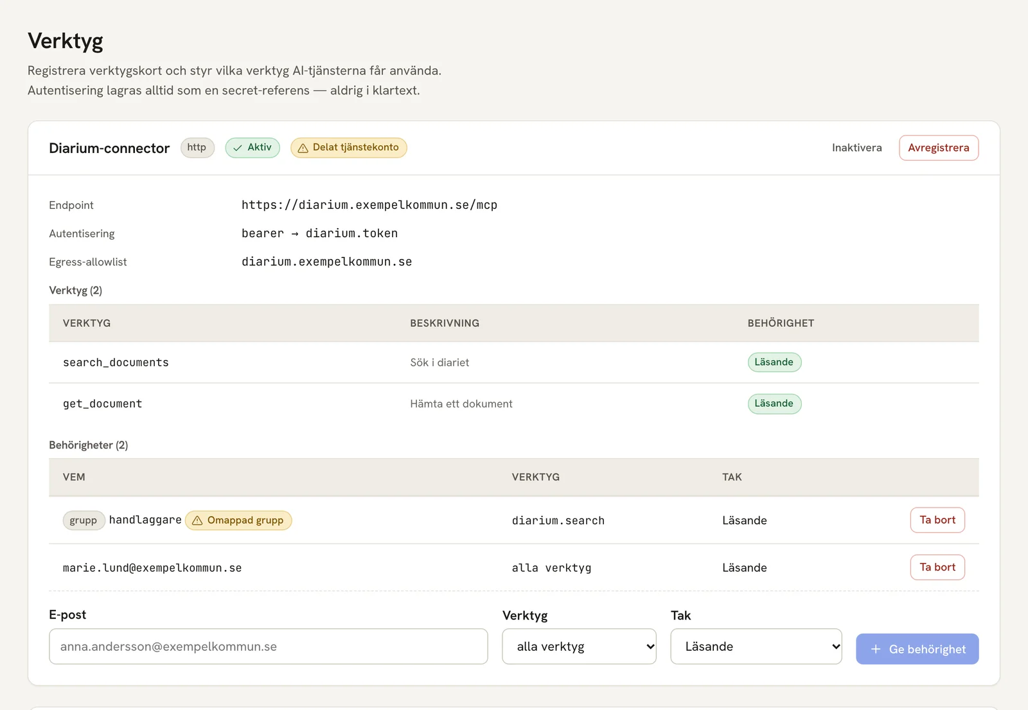Viewport: 1028px width, 710px height.
Task: Click the checkmark icon in the Aktiv badge
Action: click(238, 148)
